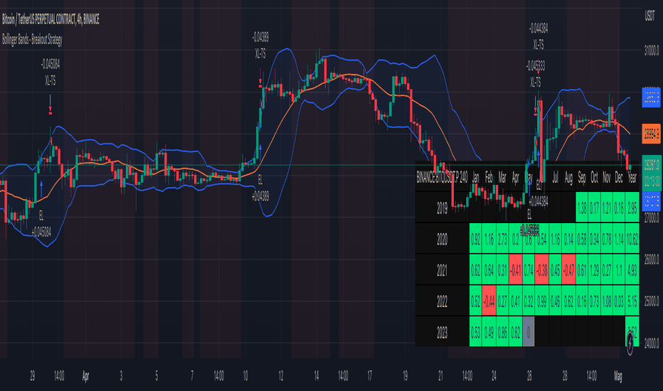Viewport: 663px width, 391px height.
Task: Select the 2020 yearly total cell 10.62
Action: pos(632,237)
